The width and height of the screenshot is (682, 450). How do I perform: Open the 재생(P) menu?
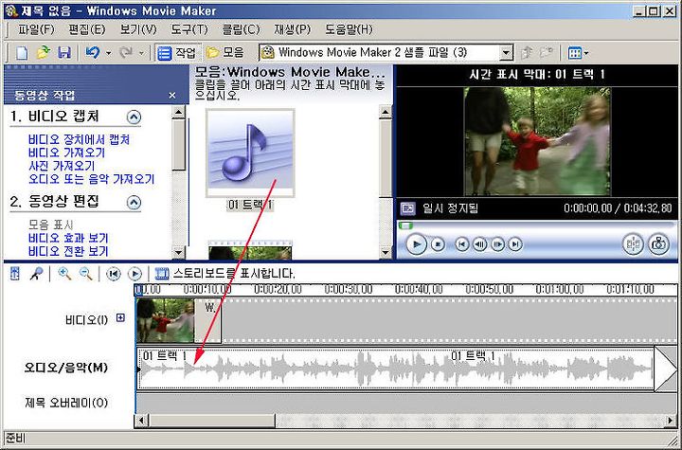(x=292, y=29)
